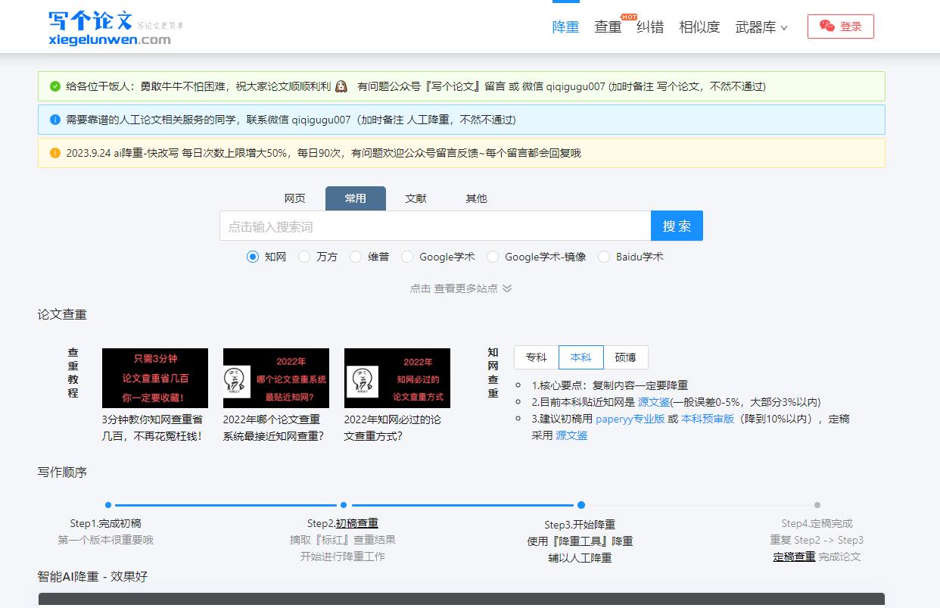Open the paperyy专业版 link
The width and height of the screenshot is (940, 608).
pos(630,419)
